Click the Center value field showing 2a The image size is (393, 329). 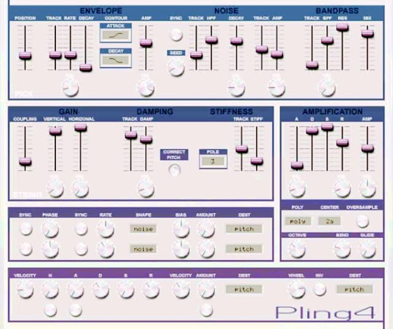point(329,221)
